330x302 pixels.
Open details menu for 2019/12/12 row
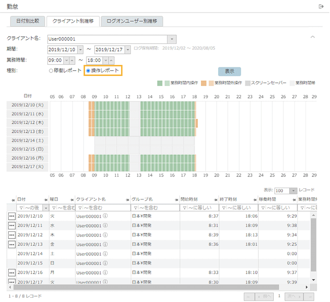pyautogui.click(x=12, y=235)
